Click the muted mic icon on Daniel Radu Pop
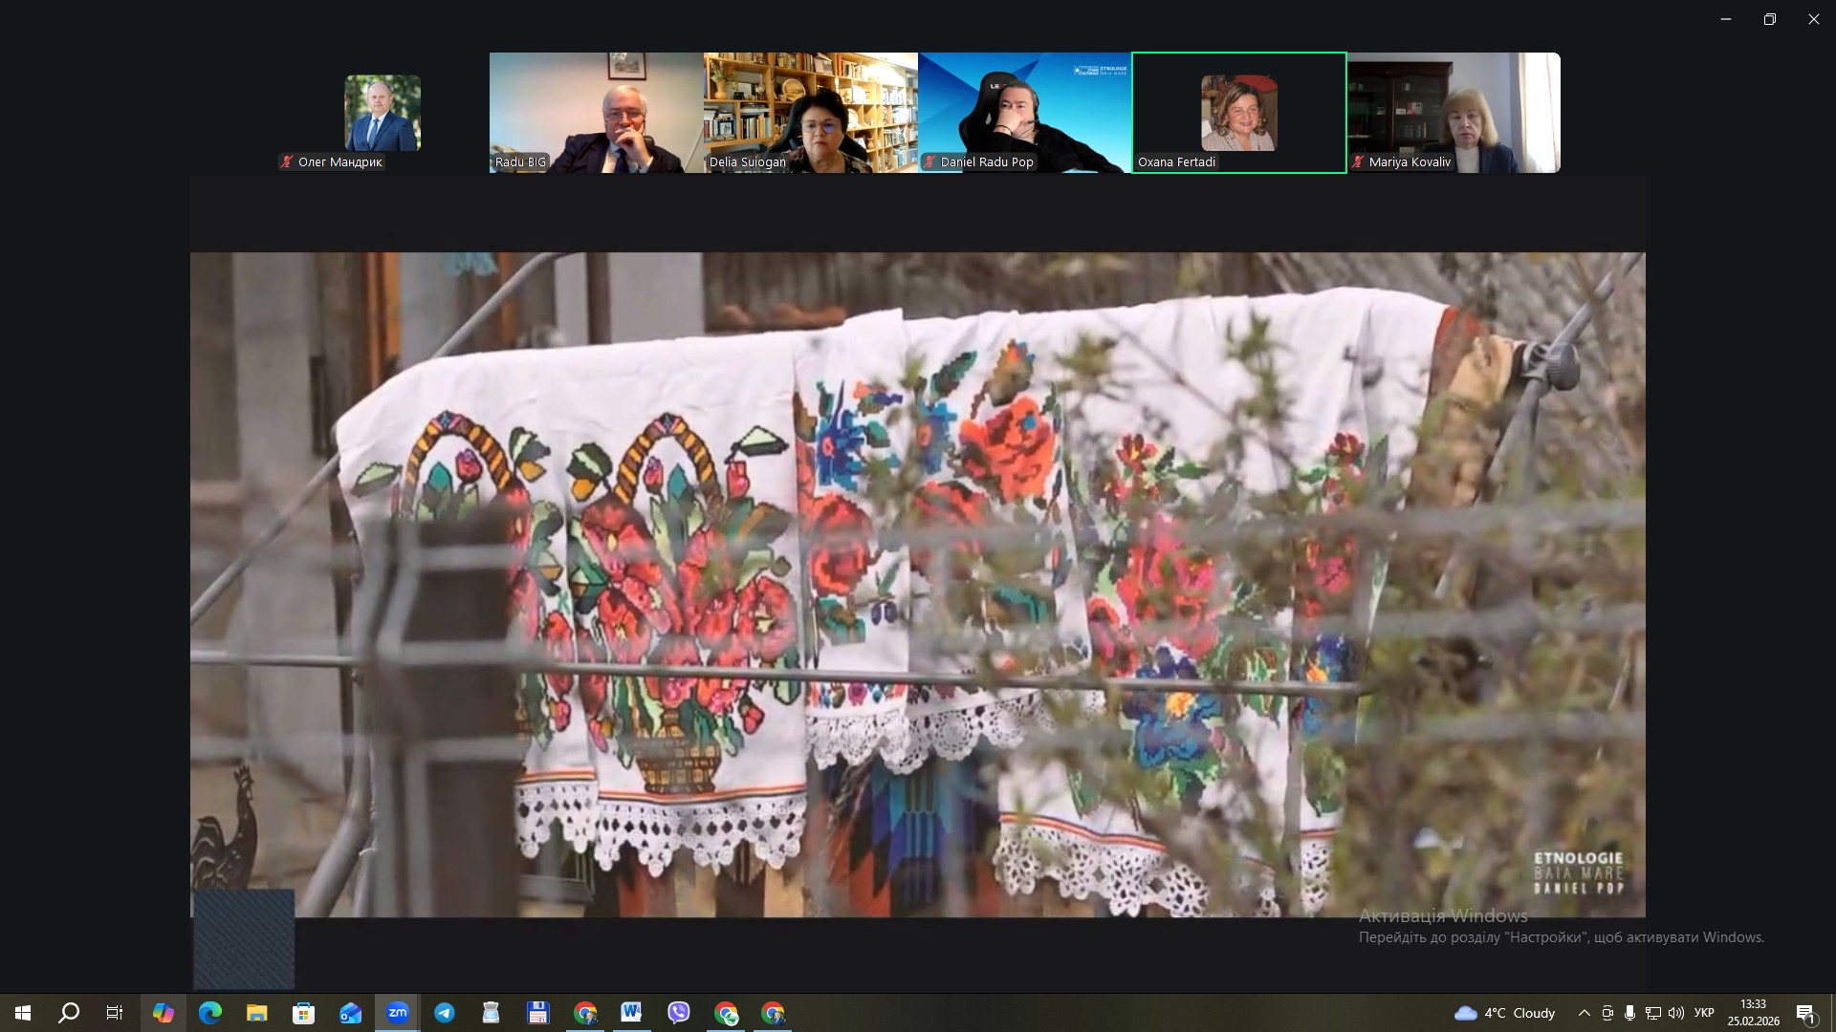The height and width of the screenshot is (1032, 1836). point(929,162)
